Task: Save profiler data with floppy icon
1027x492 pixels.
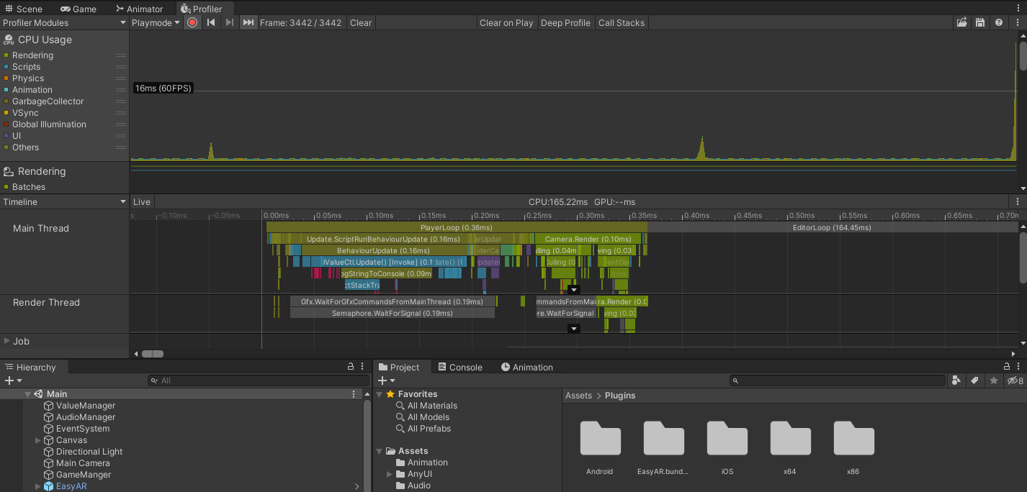Action: coord(980,23)
